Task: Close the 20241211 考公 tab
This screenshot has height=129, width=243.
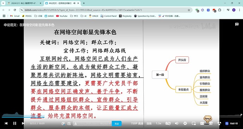Action: pyautogui.click(x=40, y=3)
